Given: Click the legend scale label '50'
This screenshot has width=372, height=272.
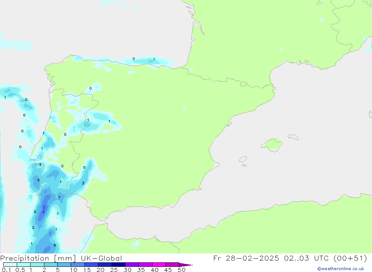Looking at the screenshot, I should tap(182, 270).
